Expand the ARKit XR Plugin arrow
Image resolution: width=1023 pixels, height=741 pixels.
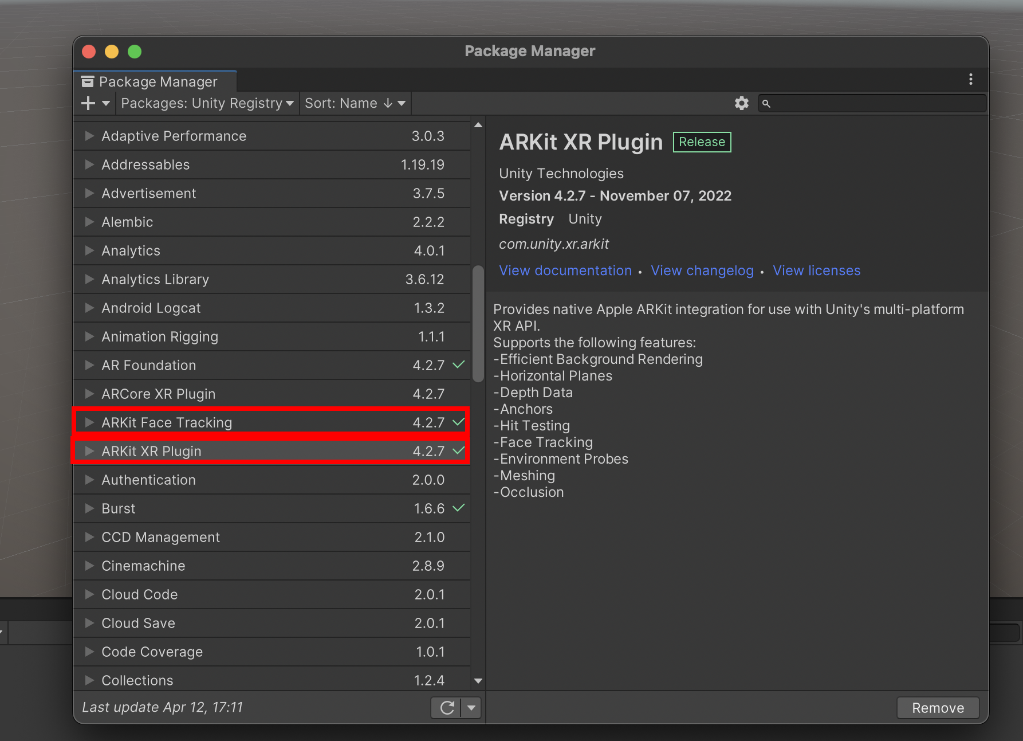pyautogui.click(x=89, y=451)
